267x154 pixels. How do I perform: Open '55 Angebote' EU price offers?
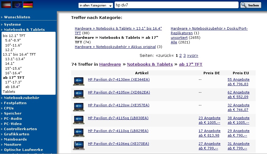coord(238,79)
